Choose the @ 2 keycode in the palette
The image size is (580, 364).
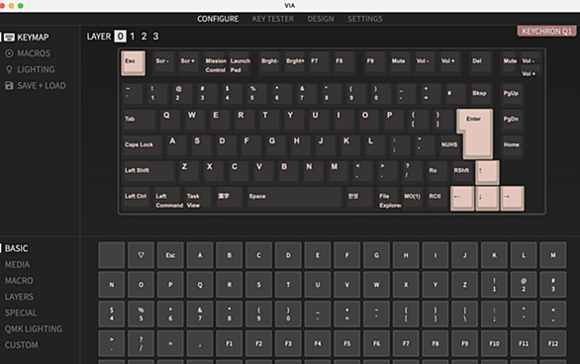(x=524, y=285)
